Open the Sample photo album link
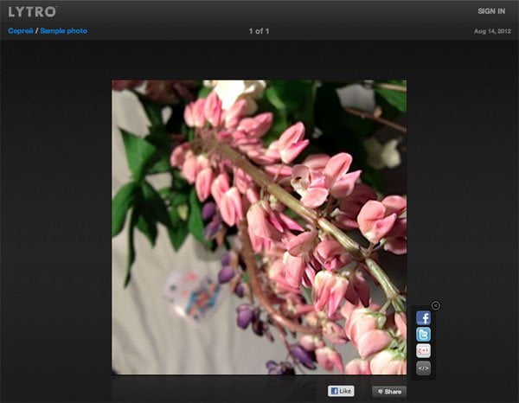This screenshot has width=519, height=403. click(x=63, y=31)
